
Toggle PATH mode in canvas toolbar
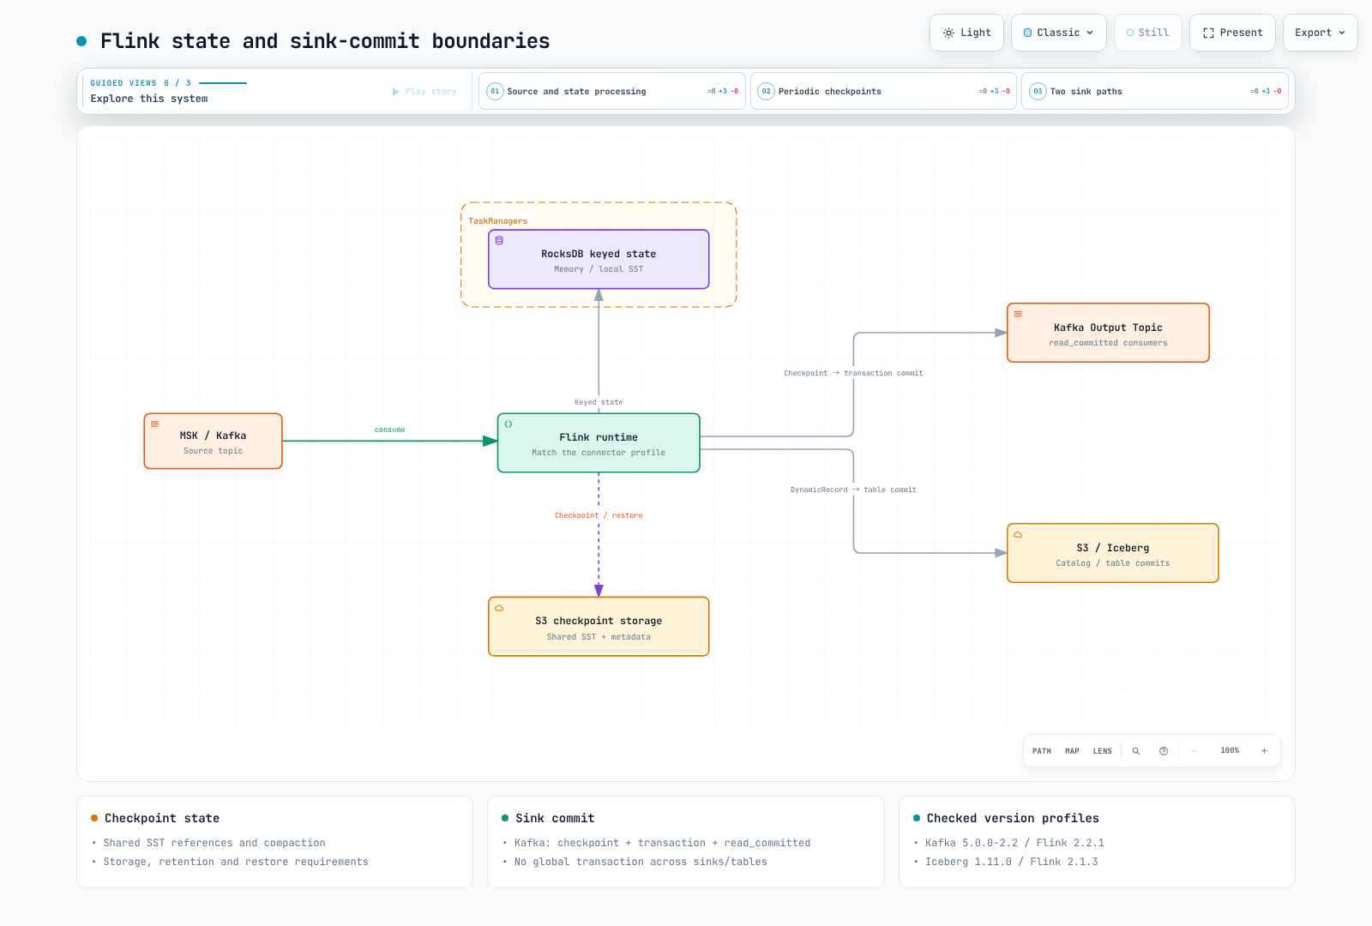click(1042, 751)
